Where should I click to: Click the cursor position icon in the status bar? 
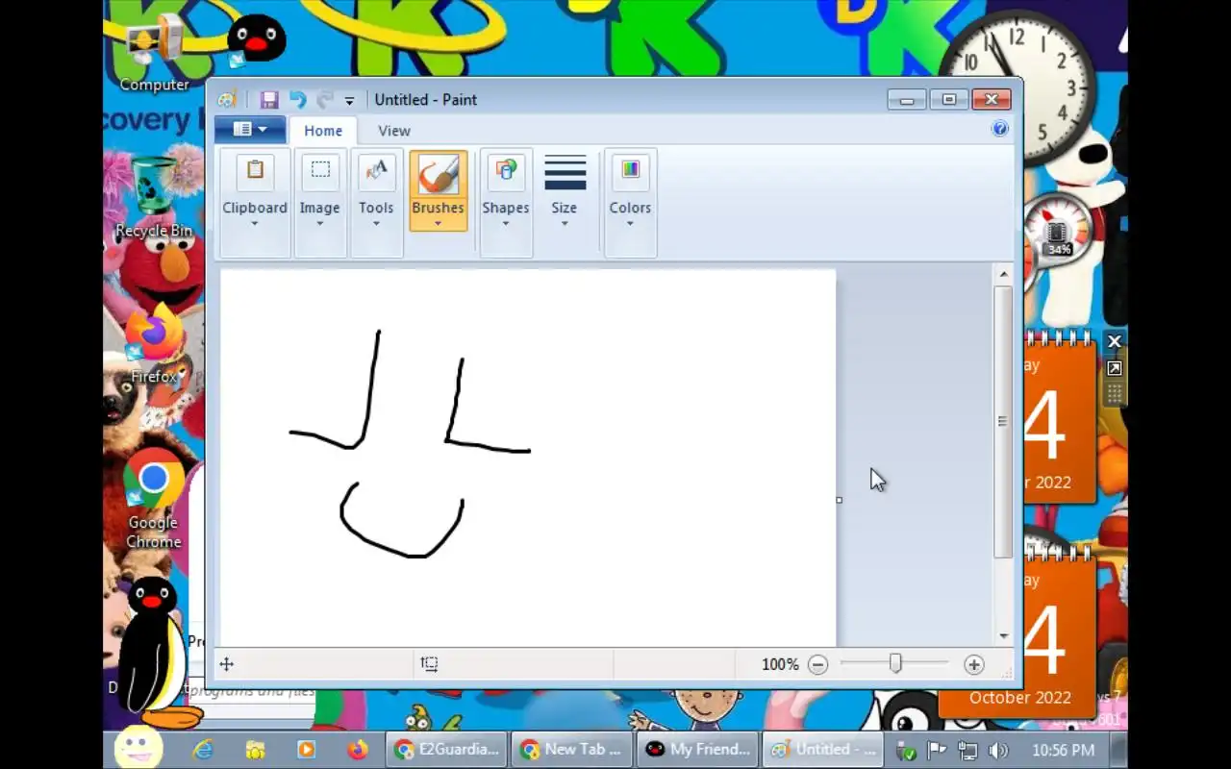227,664
